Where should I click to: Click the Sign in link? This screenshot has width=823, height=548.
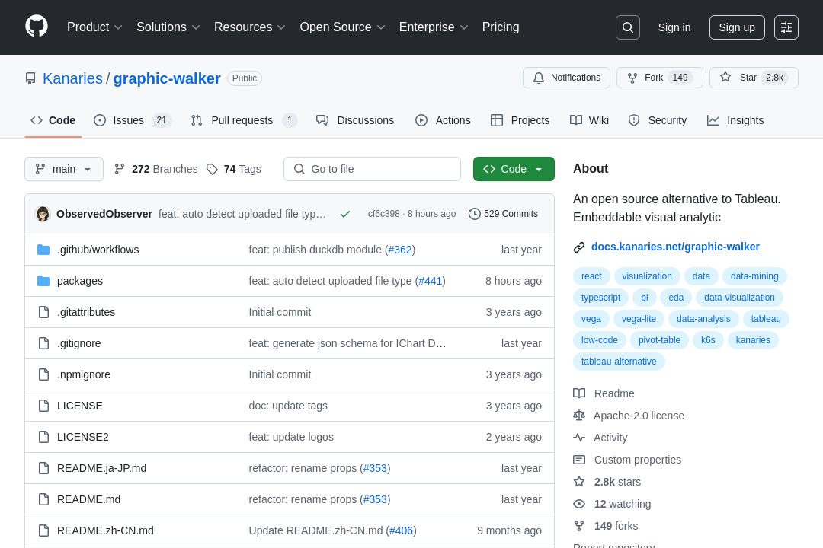[674, 27]
